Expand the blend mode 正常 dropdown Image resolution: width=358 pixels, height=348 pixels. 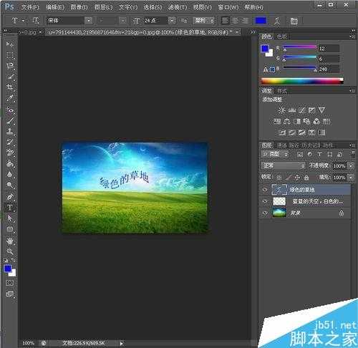tap(284, 165)
